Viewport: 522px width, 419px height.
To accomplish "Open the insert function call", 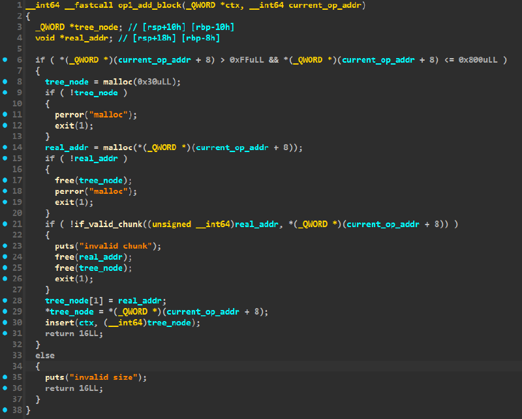I will pos(60,323).
